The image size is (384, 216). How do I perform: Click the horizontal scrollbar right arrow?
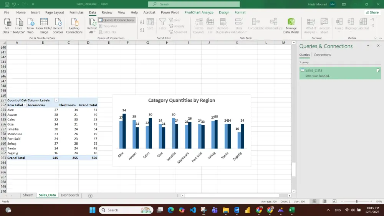(x=290, y=196)
